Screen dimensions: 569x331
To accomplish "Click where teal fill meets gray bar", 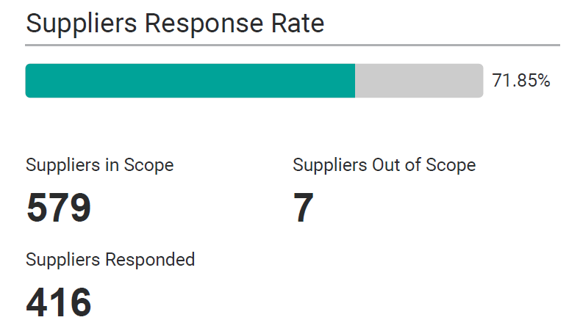I will tap(355, 81).
